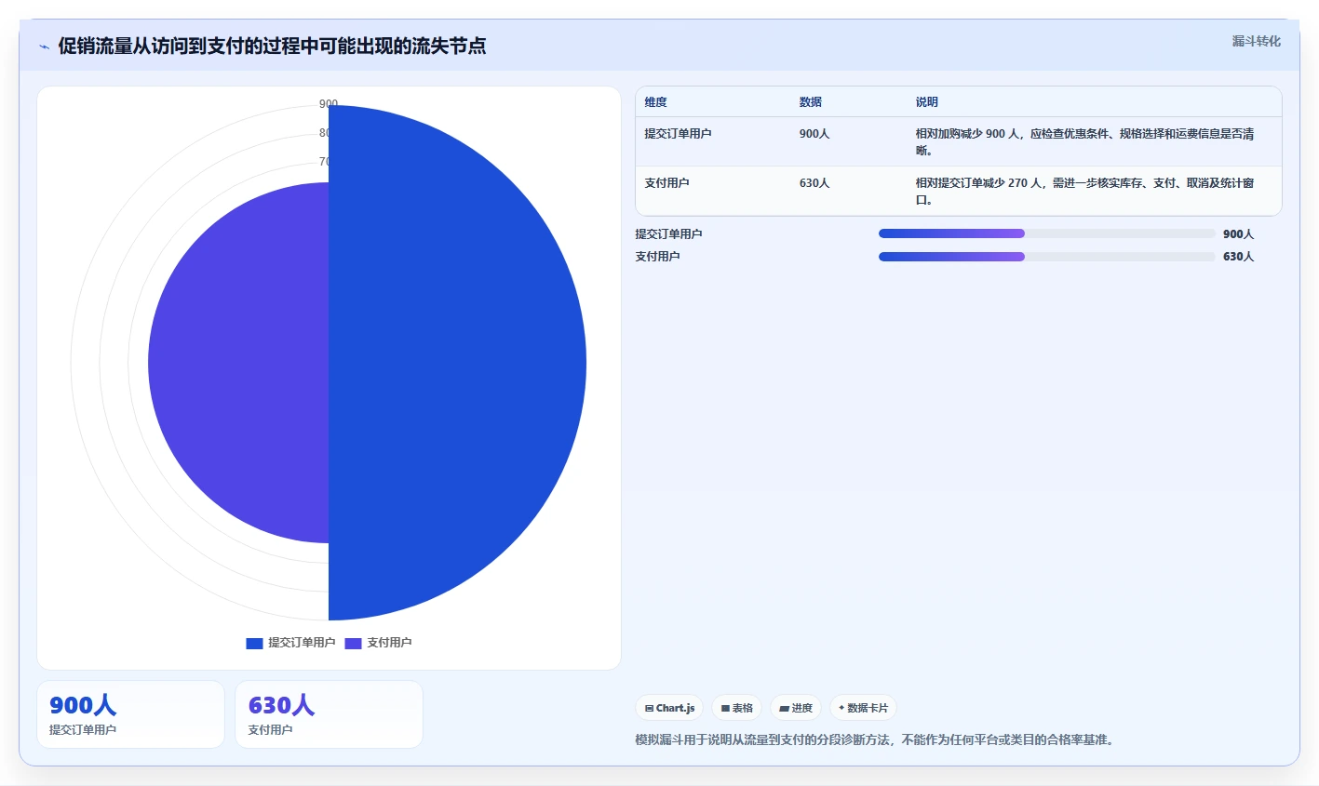Click the 相对加购减少 900 人 description
The width and height of the screenshot is (1319, 786).
1084,142
